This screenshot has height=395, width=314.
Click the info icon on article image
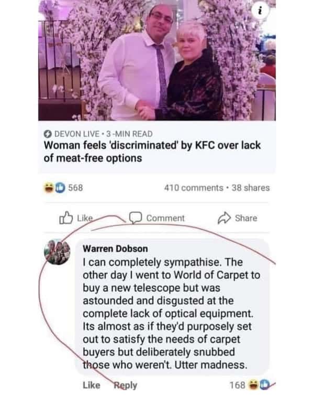click(260, 10)
